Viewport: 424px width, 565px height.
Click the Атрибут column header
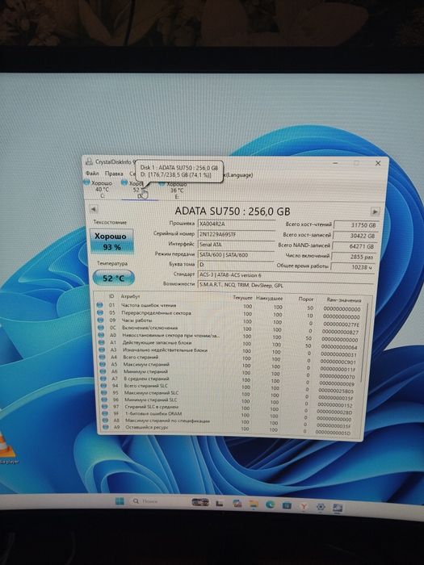(x=131, y=296)
